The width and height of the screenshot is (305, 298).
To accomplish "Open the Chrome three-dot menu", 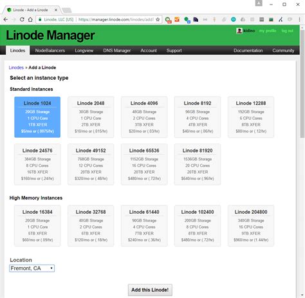I will pyautogui.click(x=299, y=19).
